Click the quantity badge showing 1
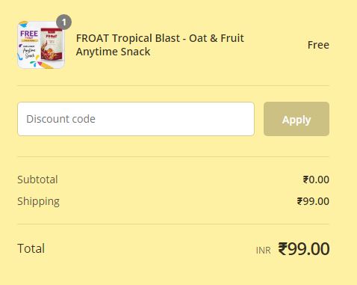The width and height of the screenshot is (357, 285). (x=64, y=22)
